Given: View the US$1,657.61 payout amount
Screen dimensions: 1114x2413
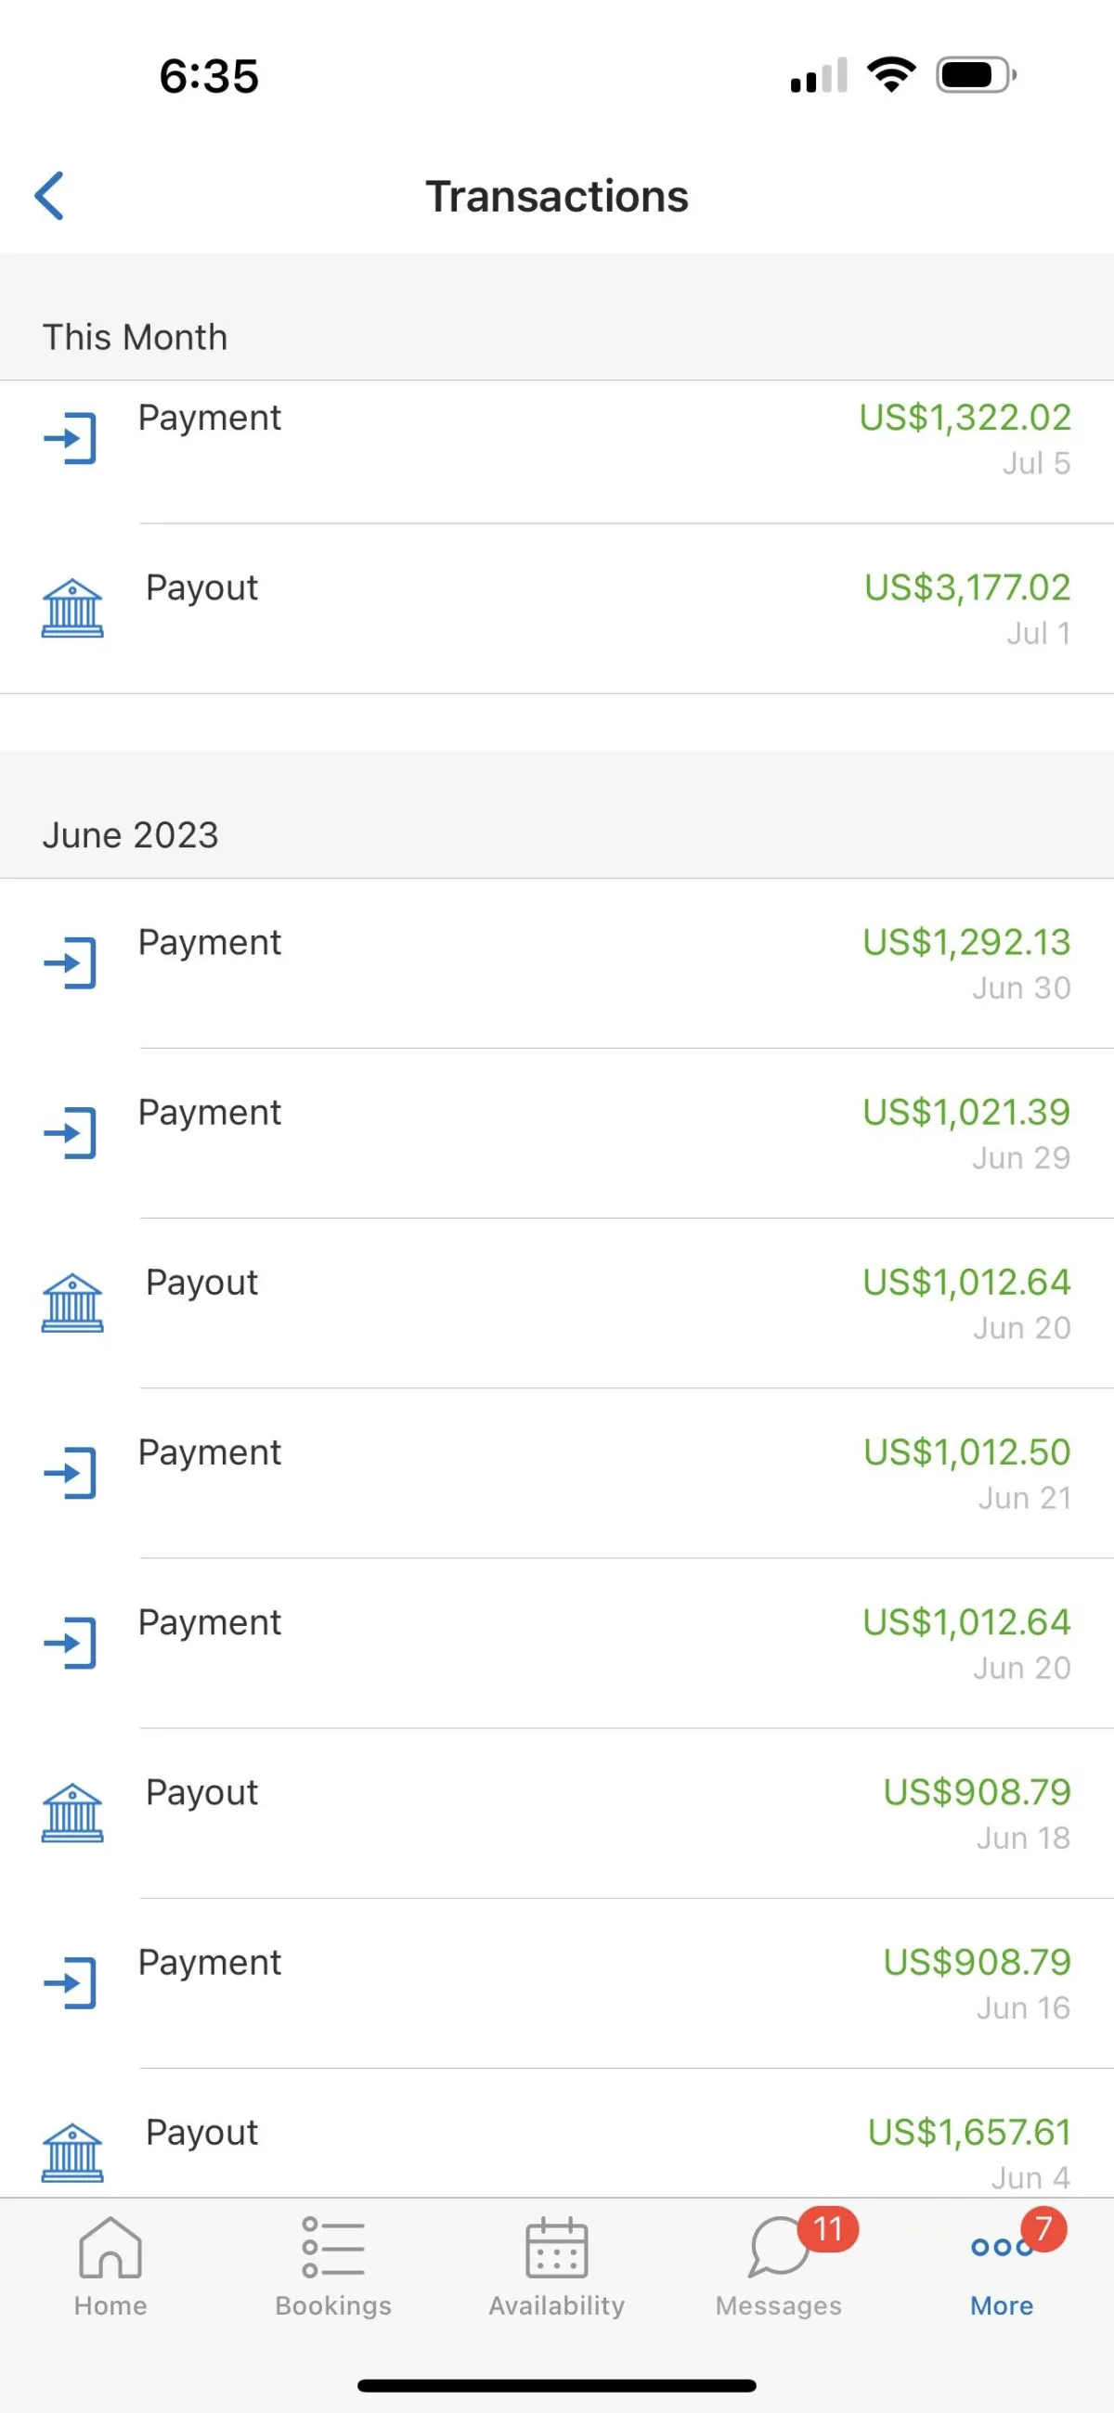Looking at the screenshot, I should pyautogui.click(x=969, y=2133).
